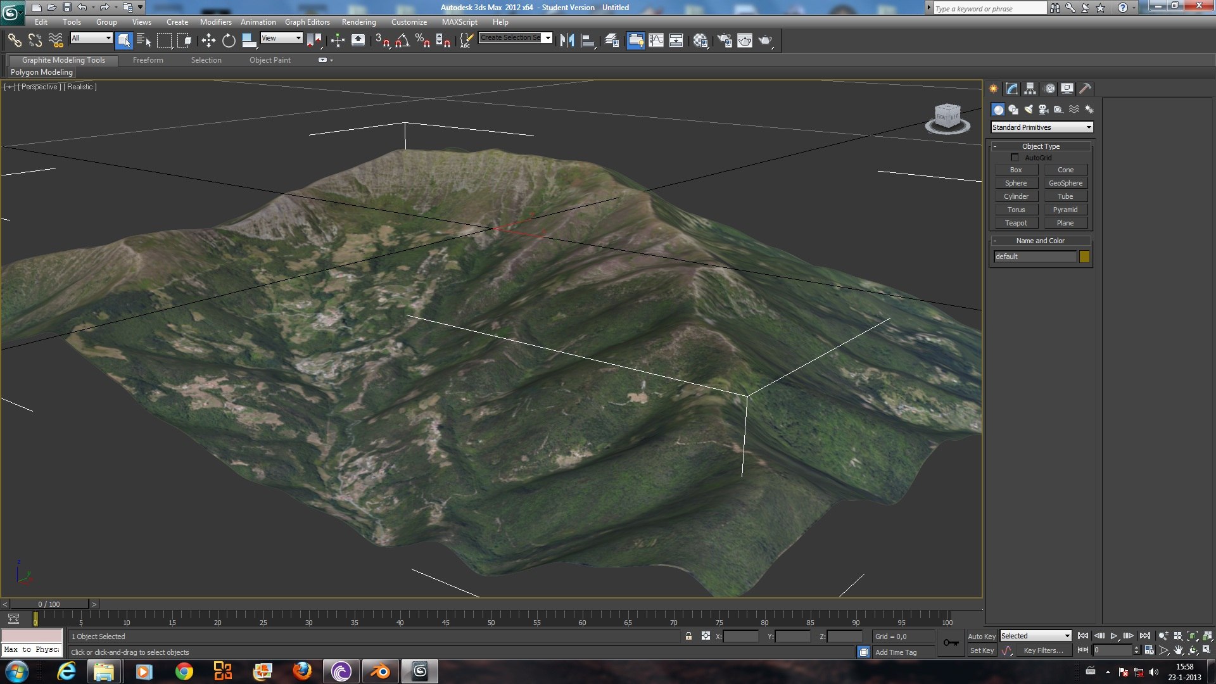Open the Rendering menu
1216x684 pixels.
tap(358, 22)
